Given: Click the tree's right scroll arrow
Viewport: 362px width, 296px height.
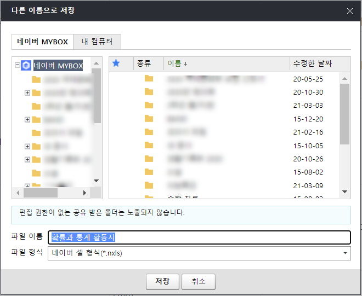Looking at the screenshot, I should [x=84, y=193].
